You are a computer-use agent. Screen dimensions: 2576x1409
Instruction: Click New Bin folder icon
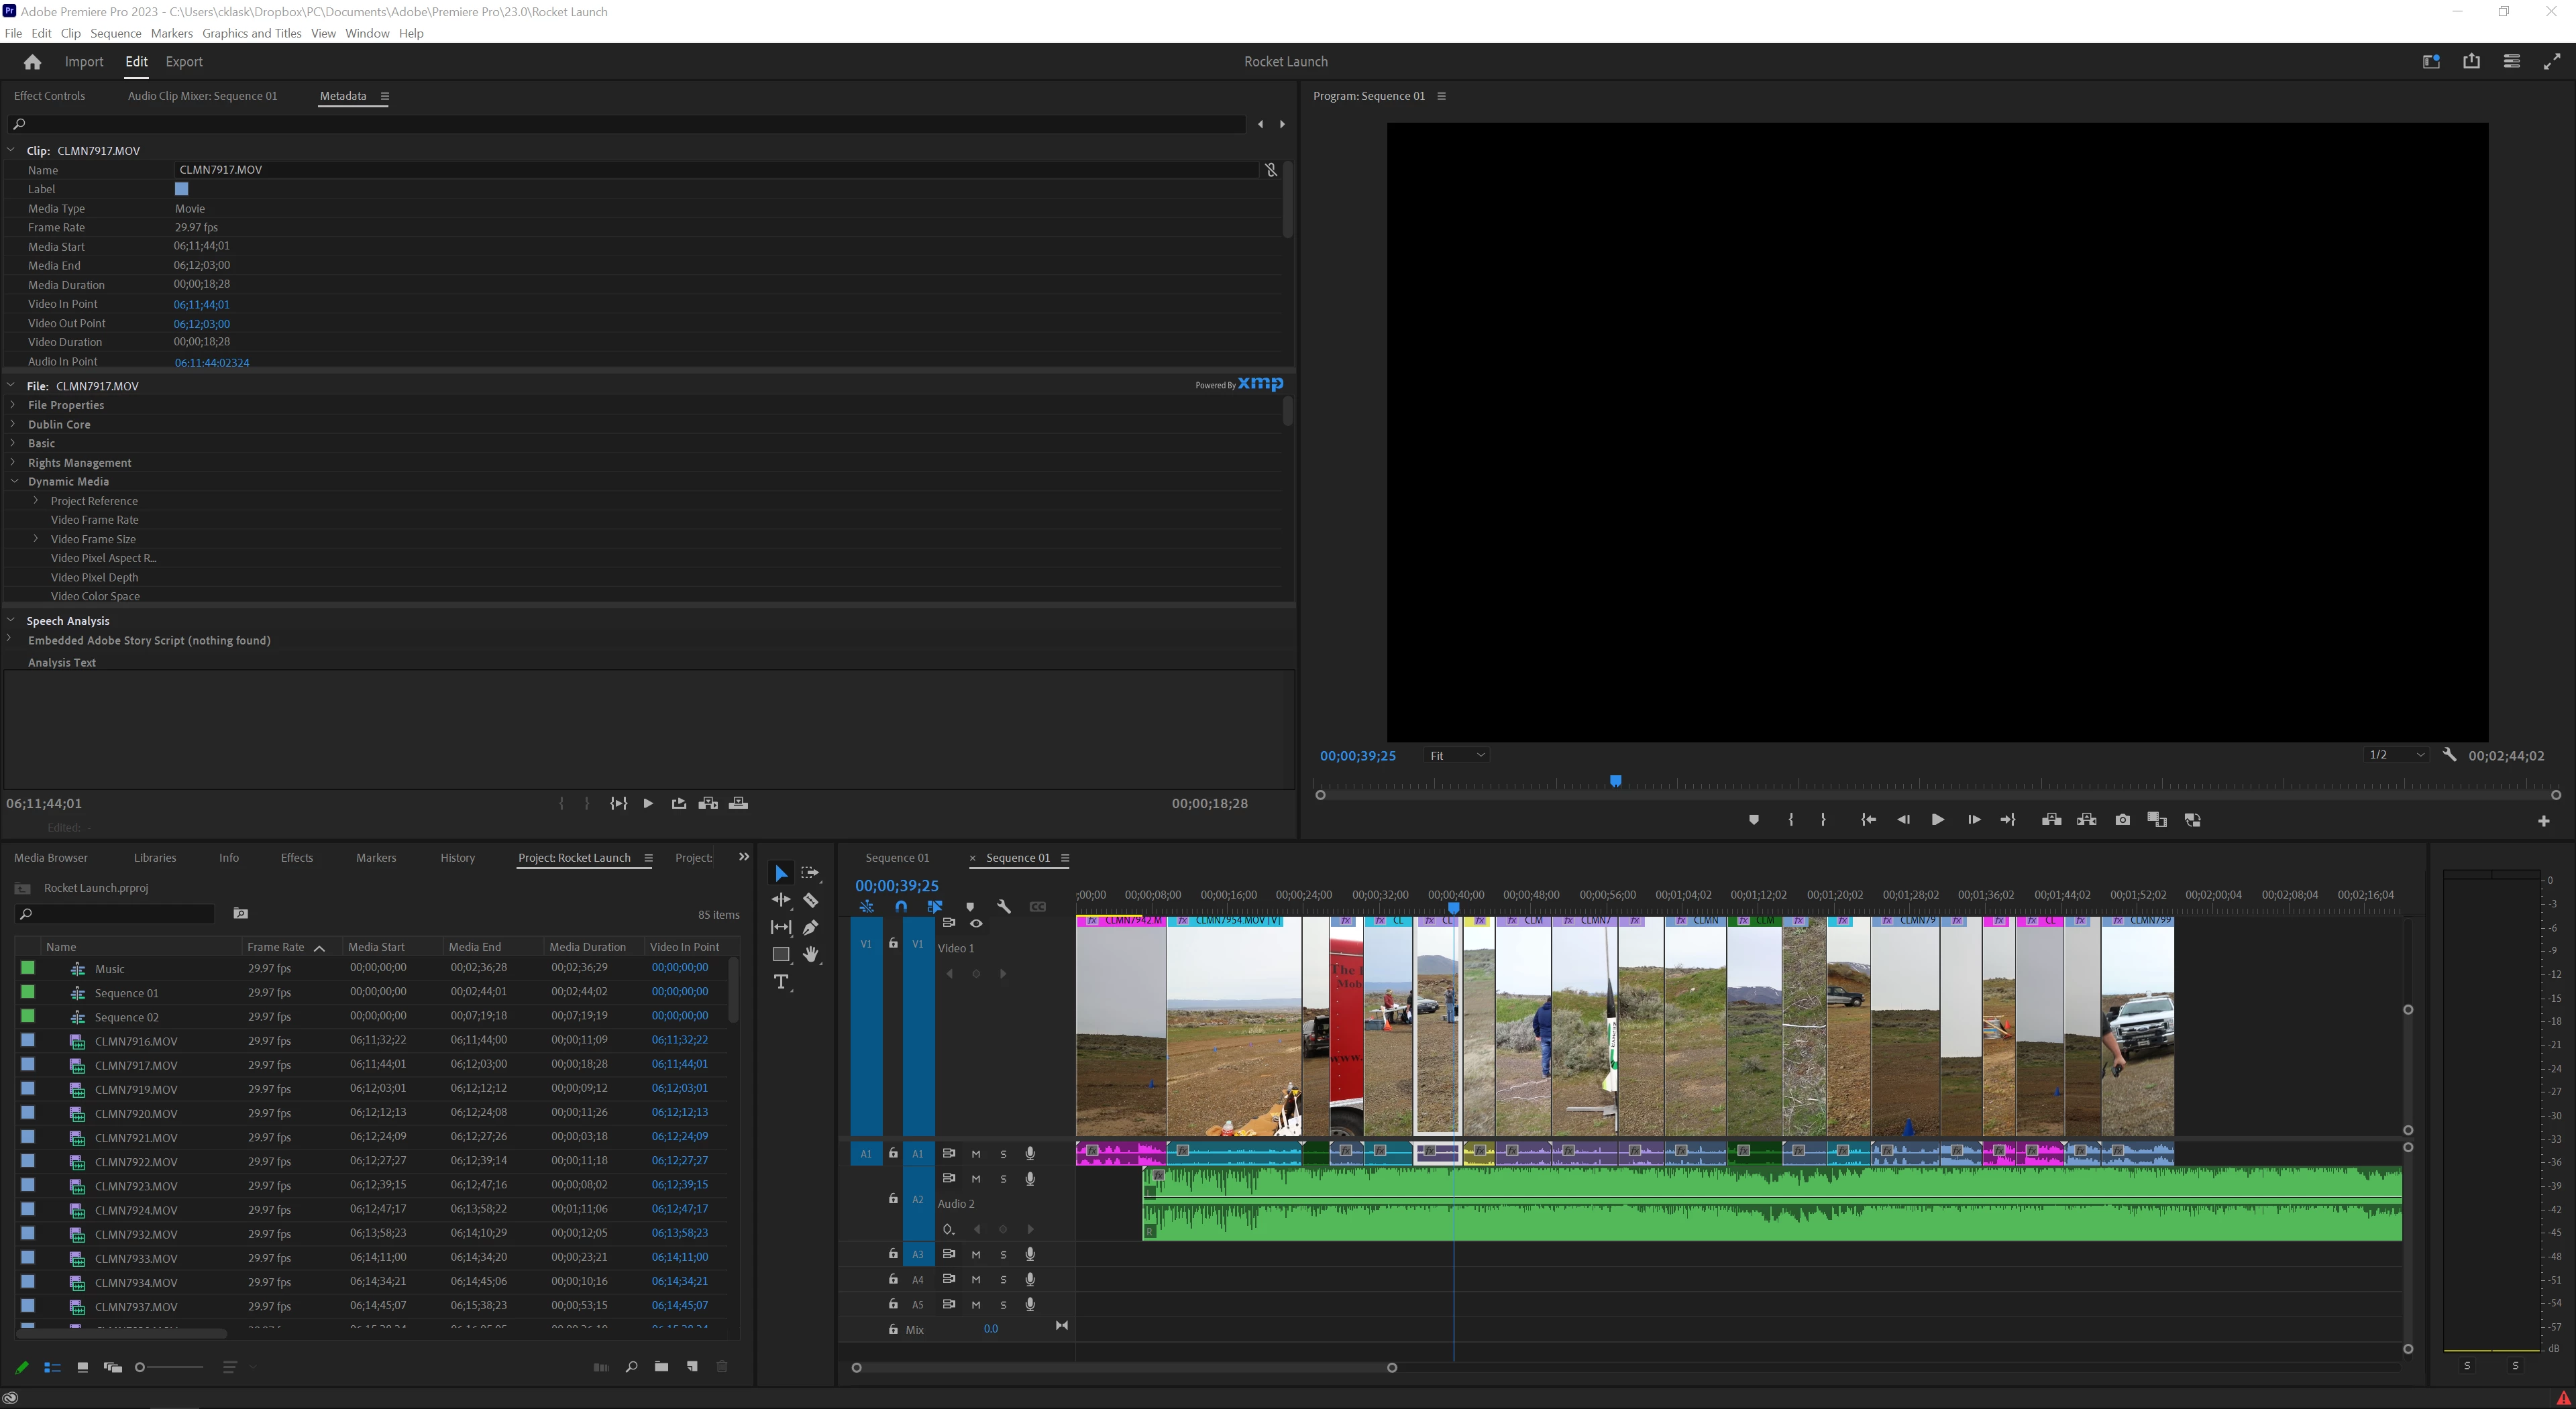(x=661, y=1367)
